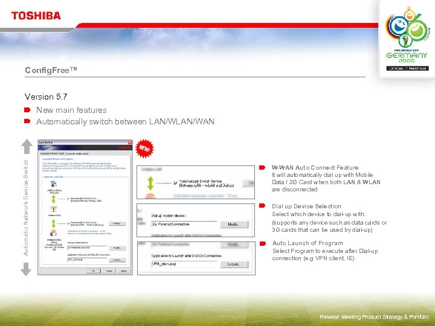
Task: Toggle LAN-WLAN and Dial-up checkbox in the dialog
Action: click(68, 223)
